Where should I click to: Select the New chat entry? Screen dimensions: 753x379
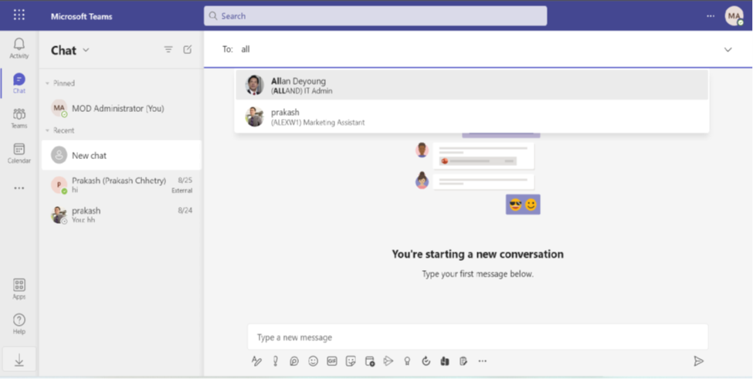pos(121,155)
